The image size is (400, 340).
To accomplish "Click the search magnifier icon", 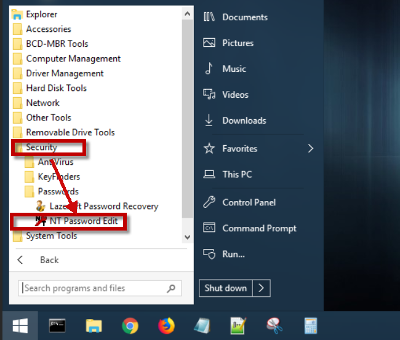I will [x=171, y=288].
